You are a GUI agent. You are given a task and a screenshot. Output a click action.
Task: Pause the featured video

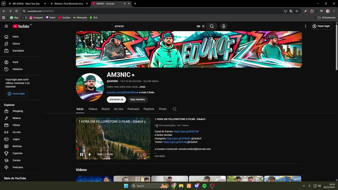point(81,154)
